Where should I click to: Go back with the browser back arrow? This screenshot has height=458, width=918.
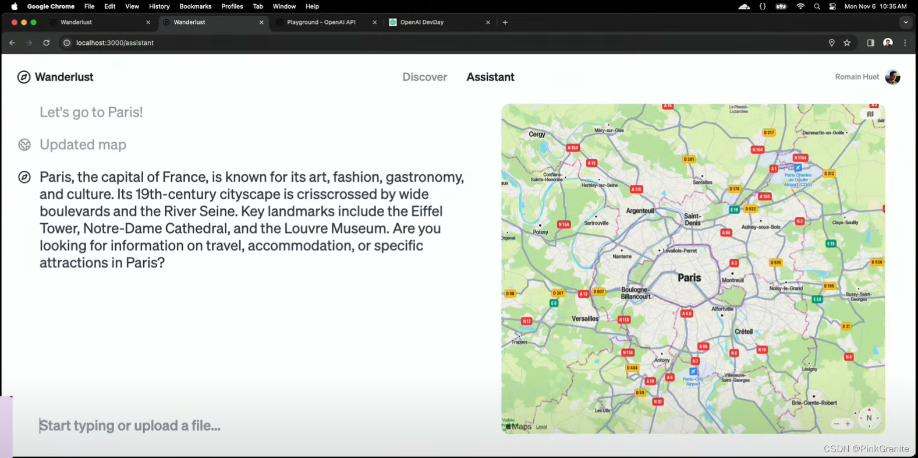click(x=12, y=43)
